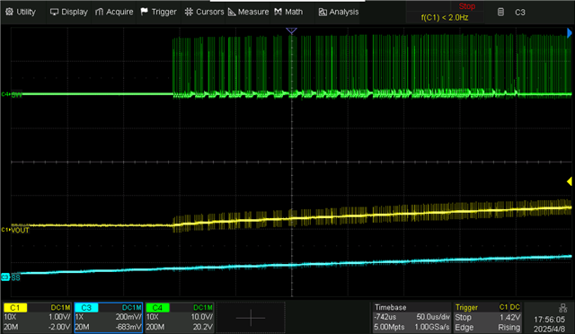The width and height of the screenshot is (575, 334).
Task: Click the Acquire waveform icon
Action: [99, 12]
